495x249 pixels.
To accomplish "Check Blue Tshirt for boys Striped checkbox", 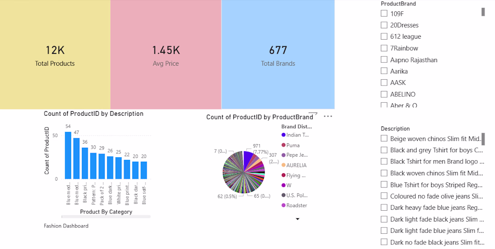I will 384,185.
